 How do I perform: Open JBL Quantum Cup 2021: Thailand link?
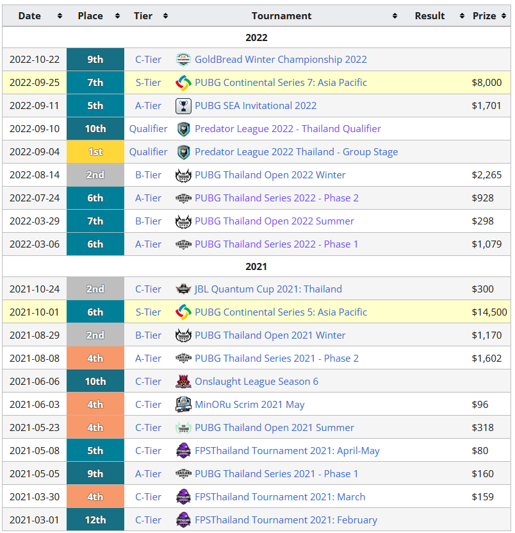(268, 289)
